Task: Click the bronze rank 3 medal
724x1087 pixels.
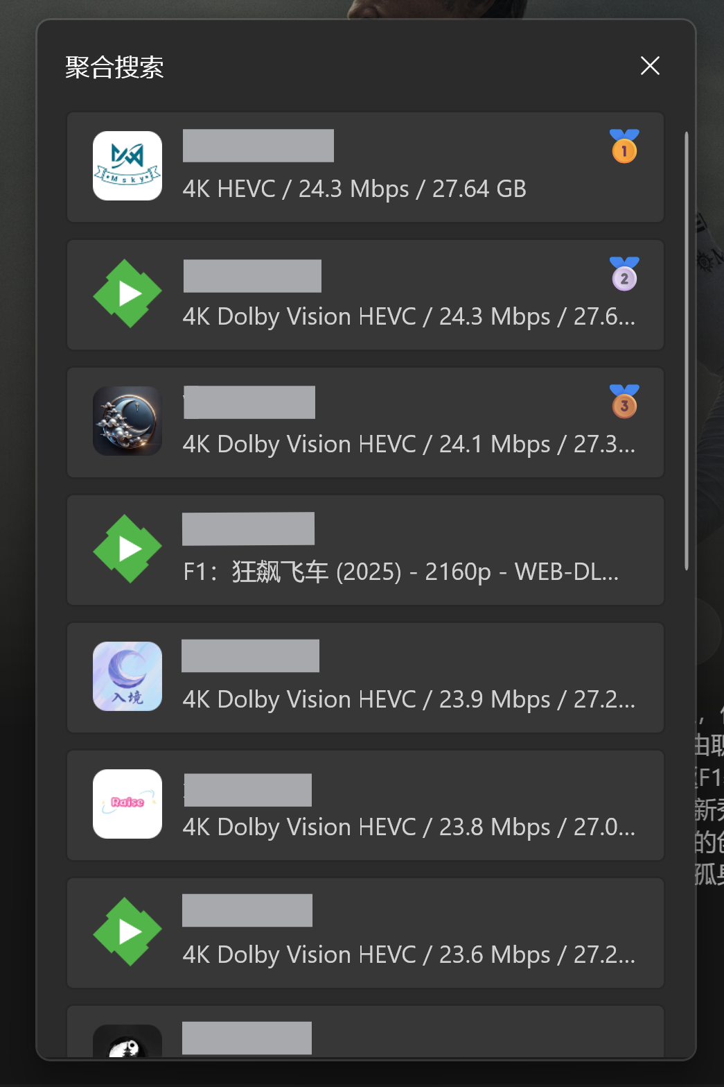Action: click(624, 402)
